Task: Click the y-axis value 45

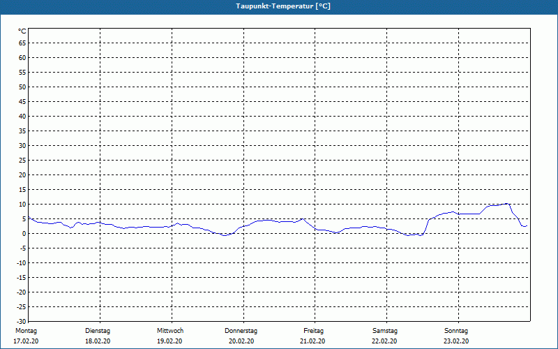Action: coord(22,101)
